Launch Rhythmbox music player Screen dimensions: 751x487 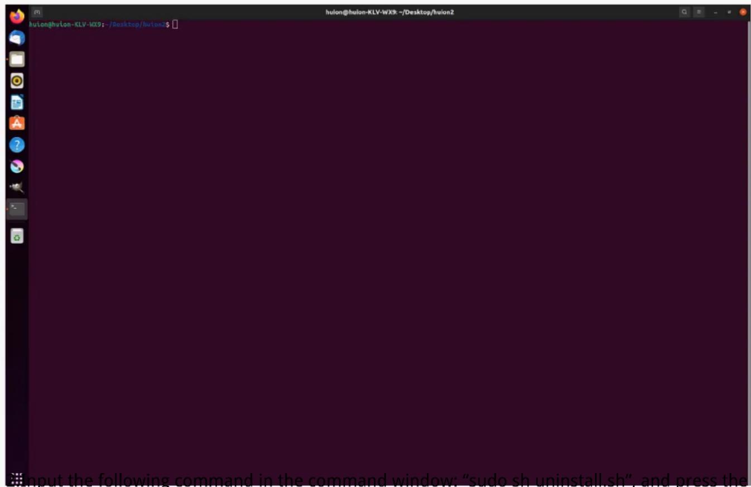click(x=17, y=81)
